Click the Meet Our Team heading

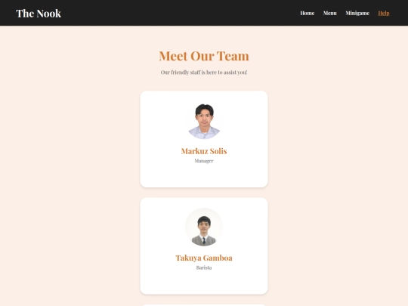(x=204, y=56)
